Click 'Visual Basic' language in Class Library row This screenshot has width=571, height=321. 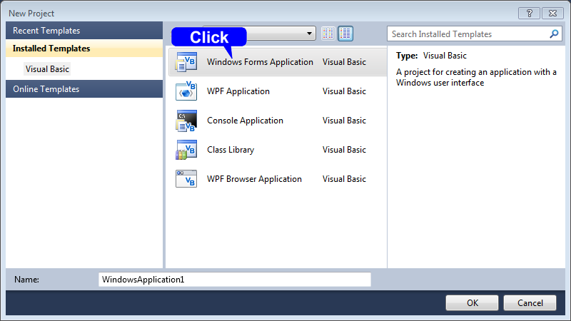click(344, 150)
